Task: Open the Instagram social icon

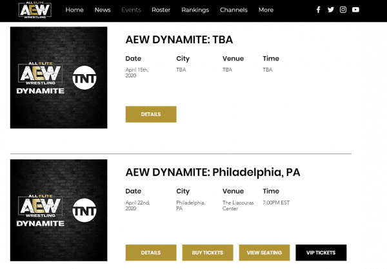Action: coord(343,10)
